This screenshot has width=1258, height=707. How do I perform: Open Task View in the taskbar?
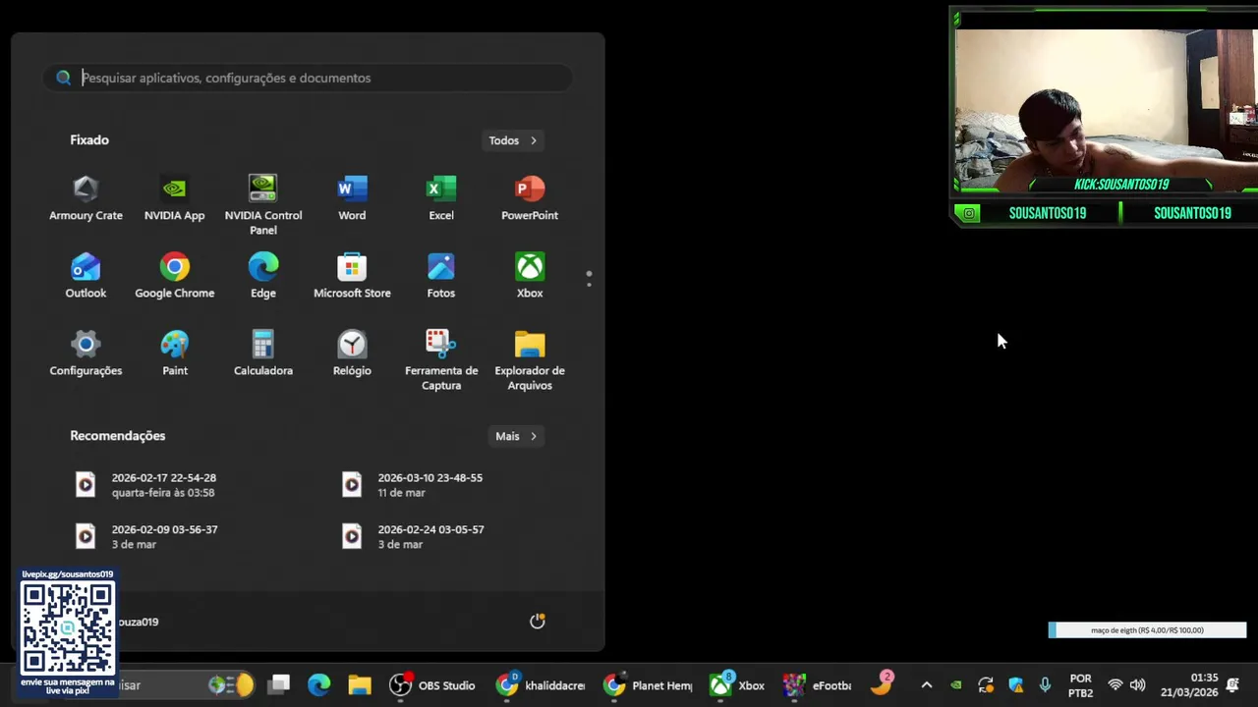279,685
